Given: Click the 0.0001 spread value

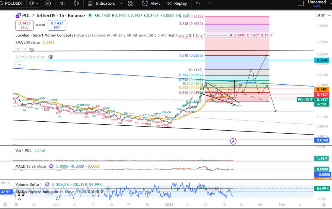Looking at the screenshot, I should pos(41,25).
